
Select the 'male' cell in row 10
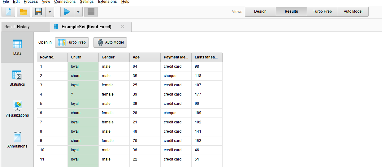(x=114, y=150)
